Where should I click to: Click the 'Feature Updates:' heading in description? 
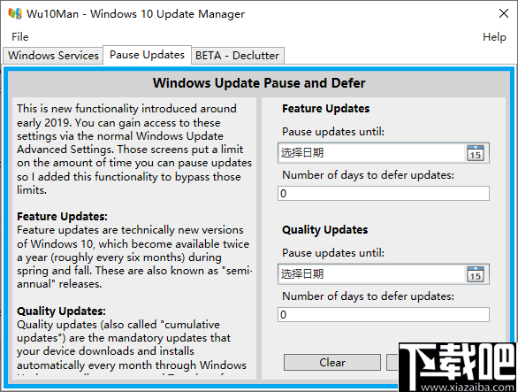point(62,216)
